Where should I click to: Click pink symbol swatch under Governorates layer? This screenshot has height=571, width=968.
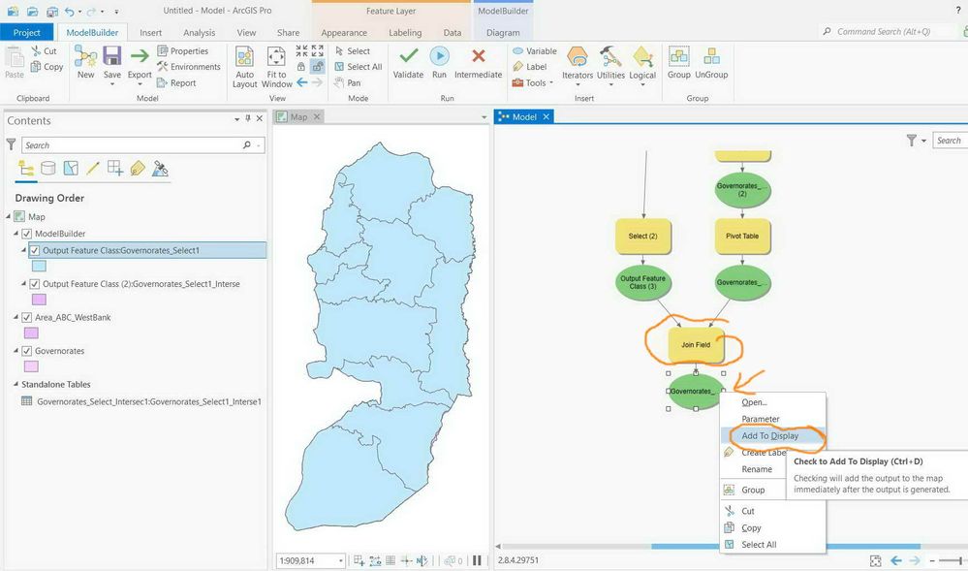click(31, 366)
